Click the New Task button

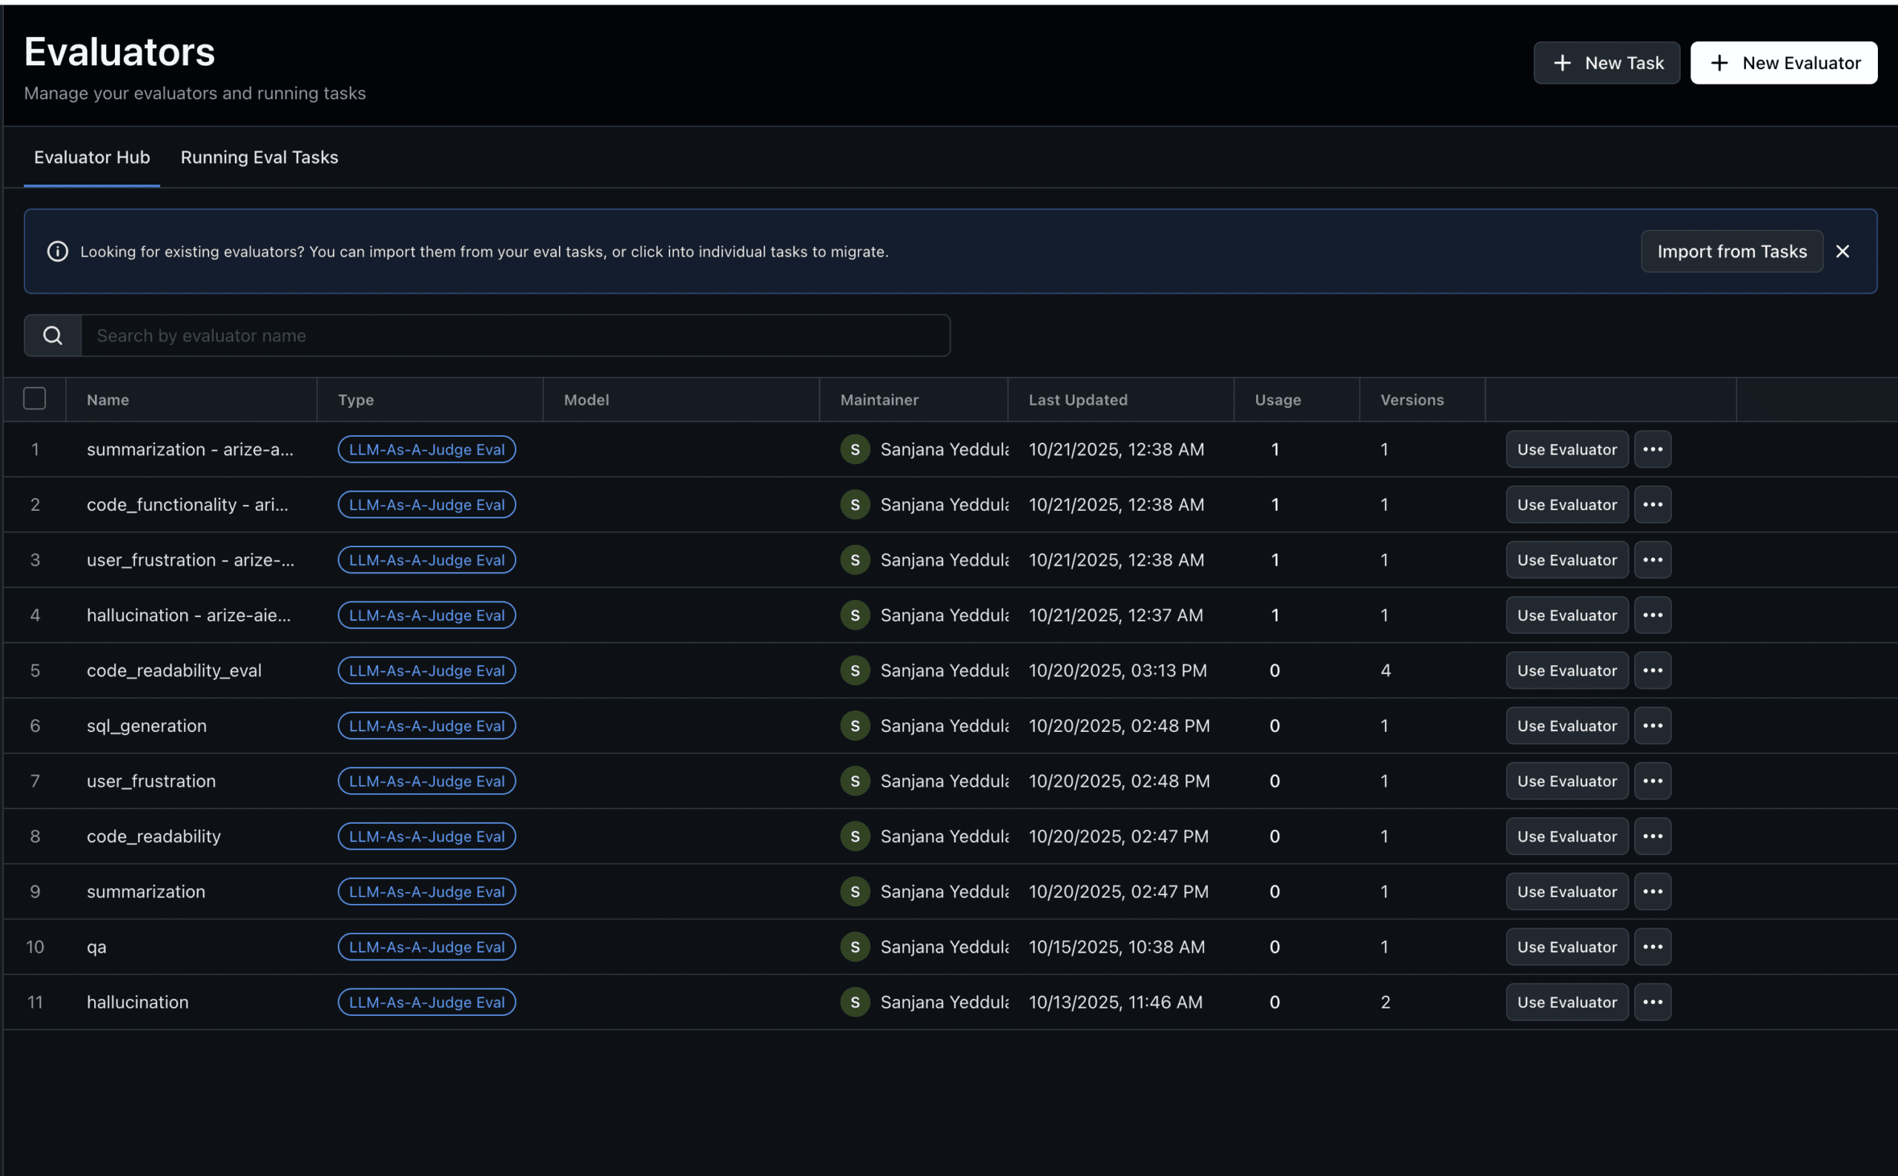(1607, 63)
